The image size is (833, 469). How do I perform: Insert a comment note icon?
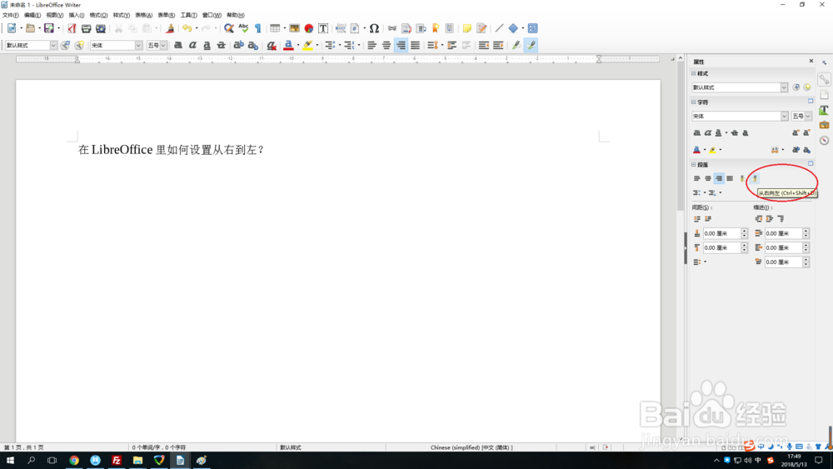[x=467, y=28]
